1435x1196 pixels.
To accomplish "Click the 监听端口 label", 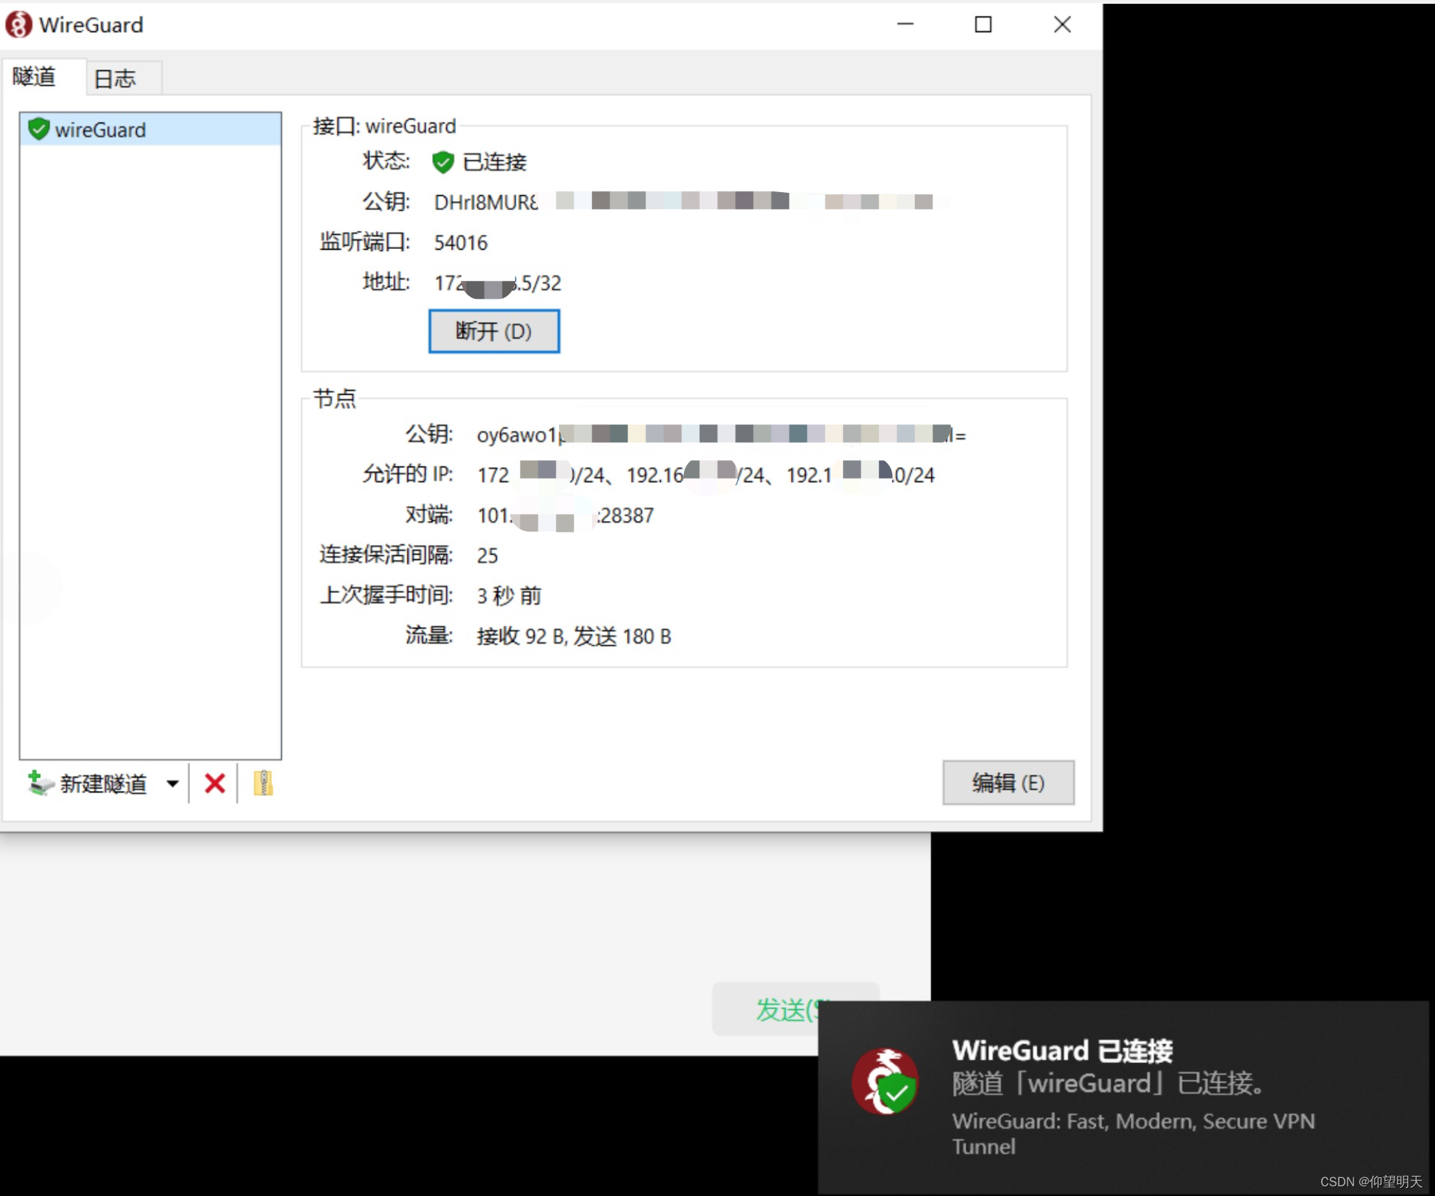I will click(x=365, y=241).
